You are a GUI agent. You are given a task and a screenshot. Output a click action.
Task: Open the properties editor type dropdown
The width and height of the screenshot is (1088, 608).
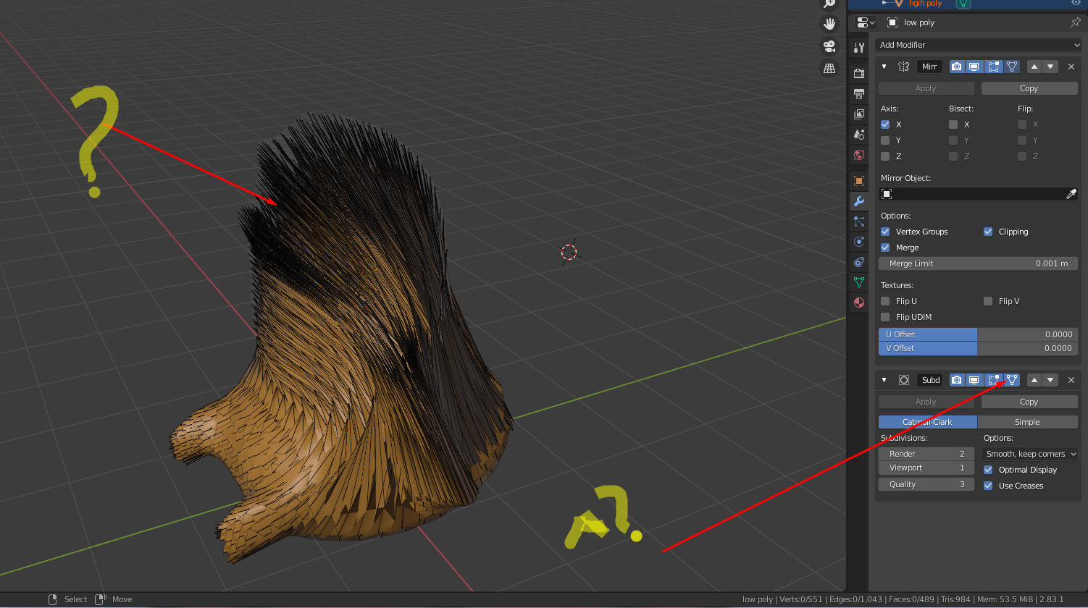click(x=866, y=22)
